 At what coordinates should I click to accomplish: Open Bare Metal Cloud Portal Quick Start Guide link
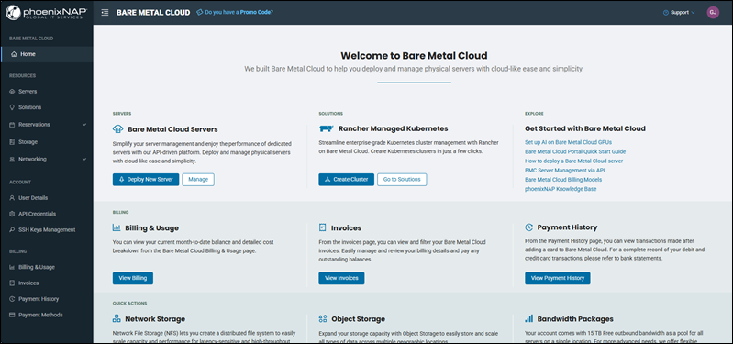[x=575, y=152]
